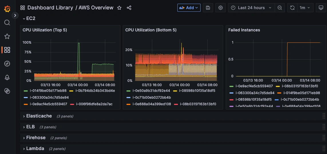The width and height of the screenshot is (327, 154).
Task: Open the Grafana home logo
Action: tap(7, 9)
